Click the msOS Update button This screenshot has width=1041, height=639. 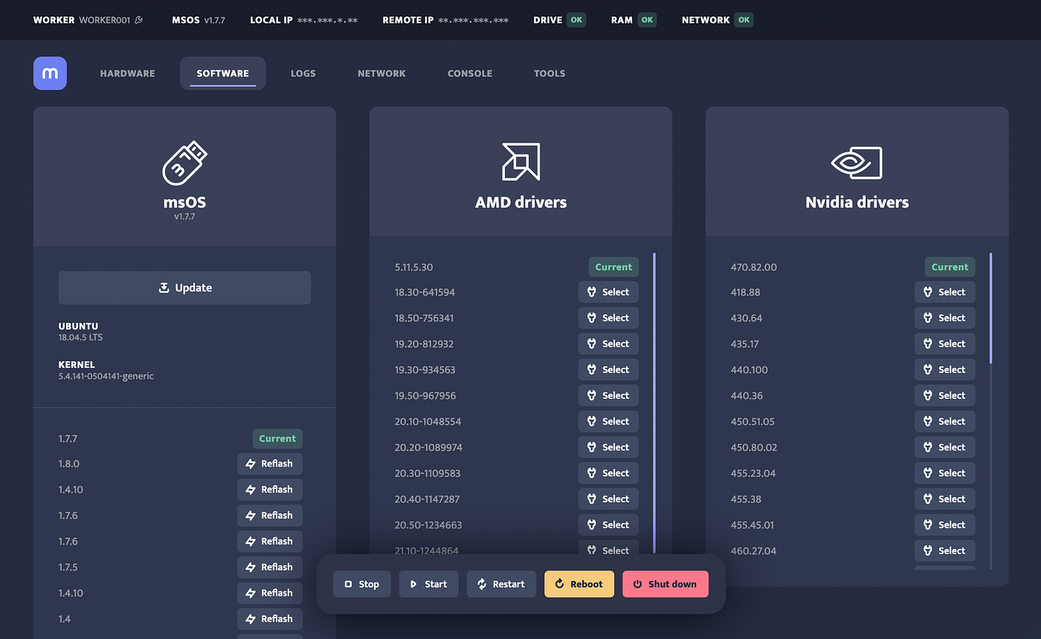coord(184,288)
